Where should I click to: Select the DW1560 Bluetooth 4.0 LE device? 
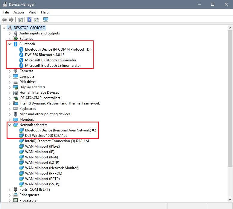coord(45,55)
